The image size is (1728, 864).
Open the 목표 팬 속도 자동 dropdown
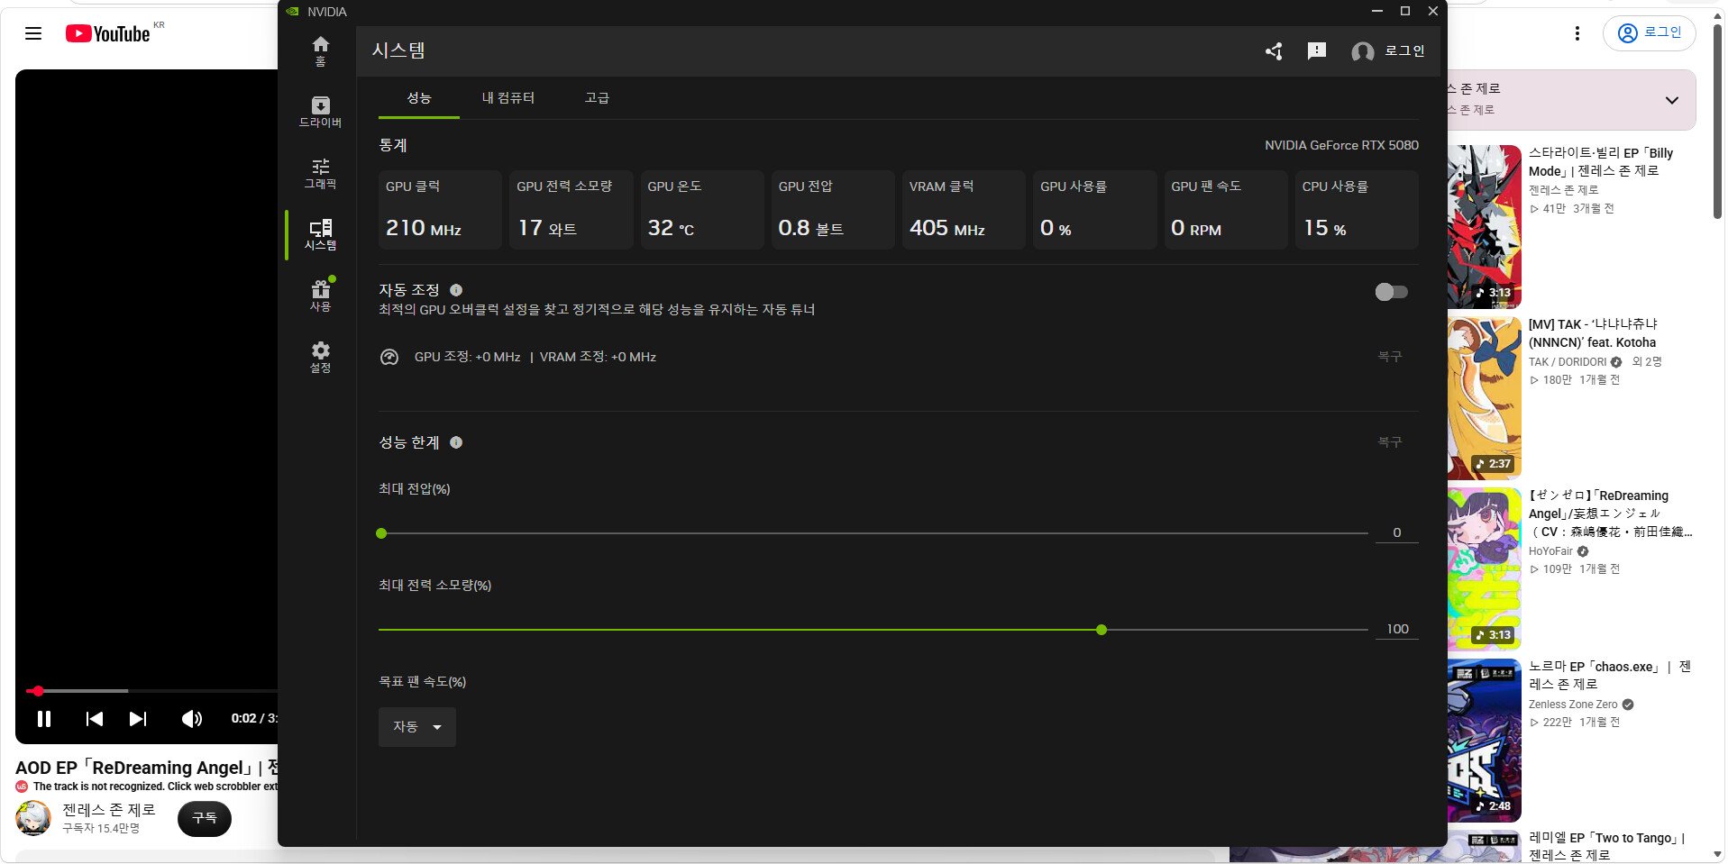[417, 727]
